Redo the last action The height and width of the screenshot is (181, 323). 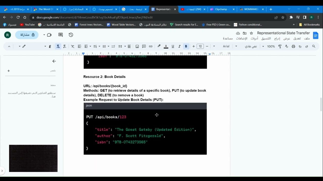click(307, 46)
